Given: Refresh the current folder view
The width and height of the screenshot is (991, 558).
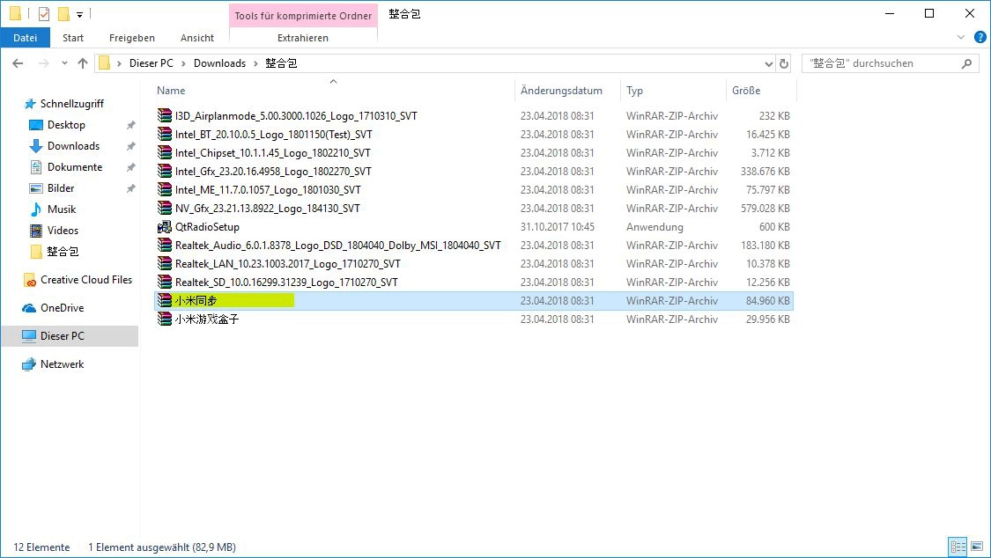Looking at the screenshot, I should [784, 63].
